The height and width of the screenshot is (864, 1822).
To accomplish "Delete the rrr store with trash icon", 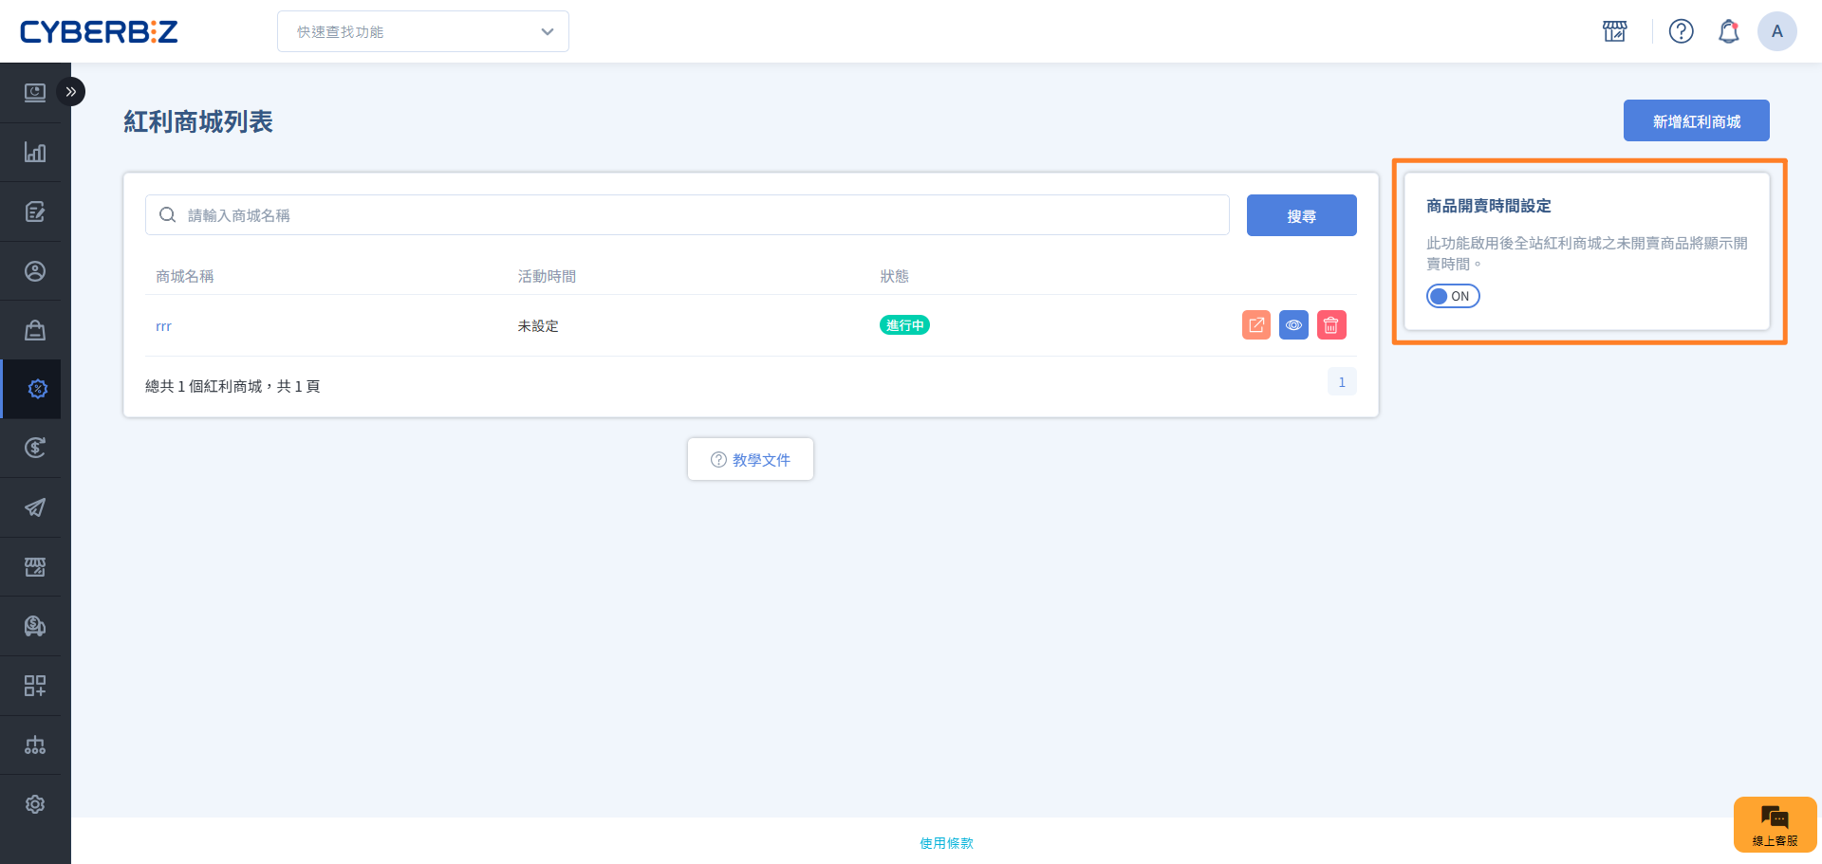I will click(1331, 325).
